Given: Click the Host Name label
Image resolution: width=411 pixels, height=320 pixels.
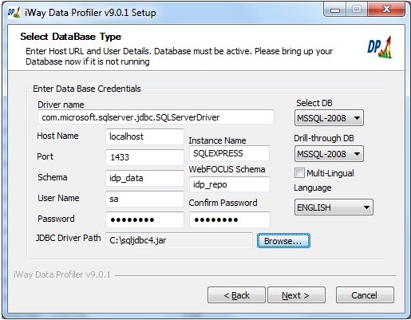Looking at the screenshot, I should point(57,136).
